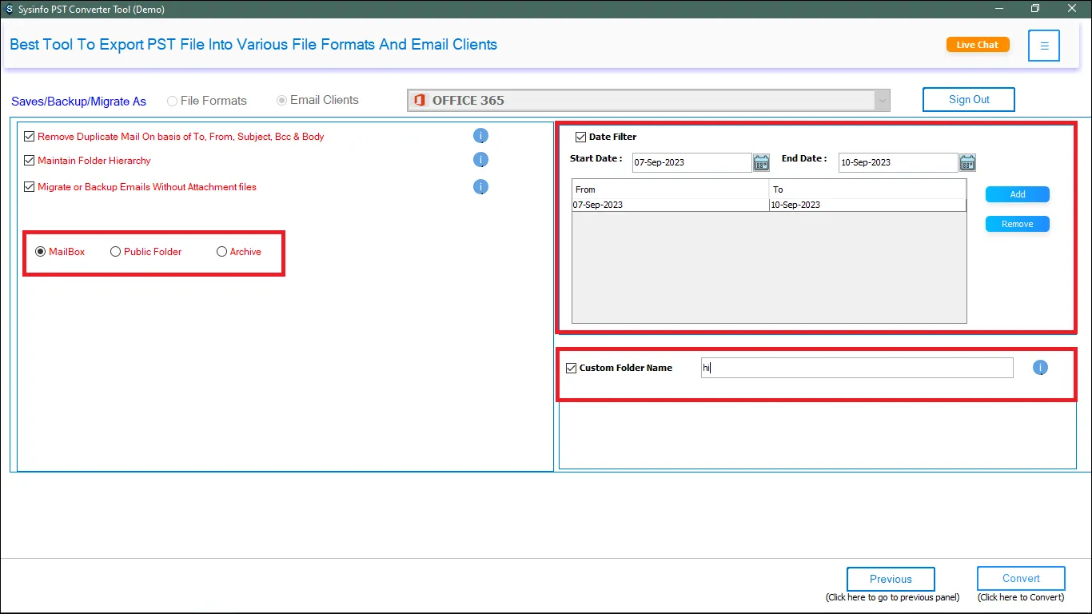Click info icon beside Custom Folder Name

coord(1040,368)
